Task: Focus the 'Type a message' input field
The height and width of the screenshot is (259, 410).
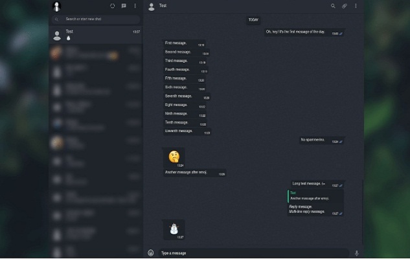Action: pyautogui.click(x=254, y=253)
